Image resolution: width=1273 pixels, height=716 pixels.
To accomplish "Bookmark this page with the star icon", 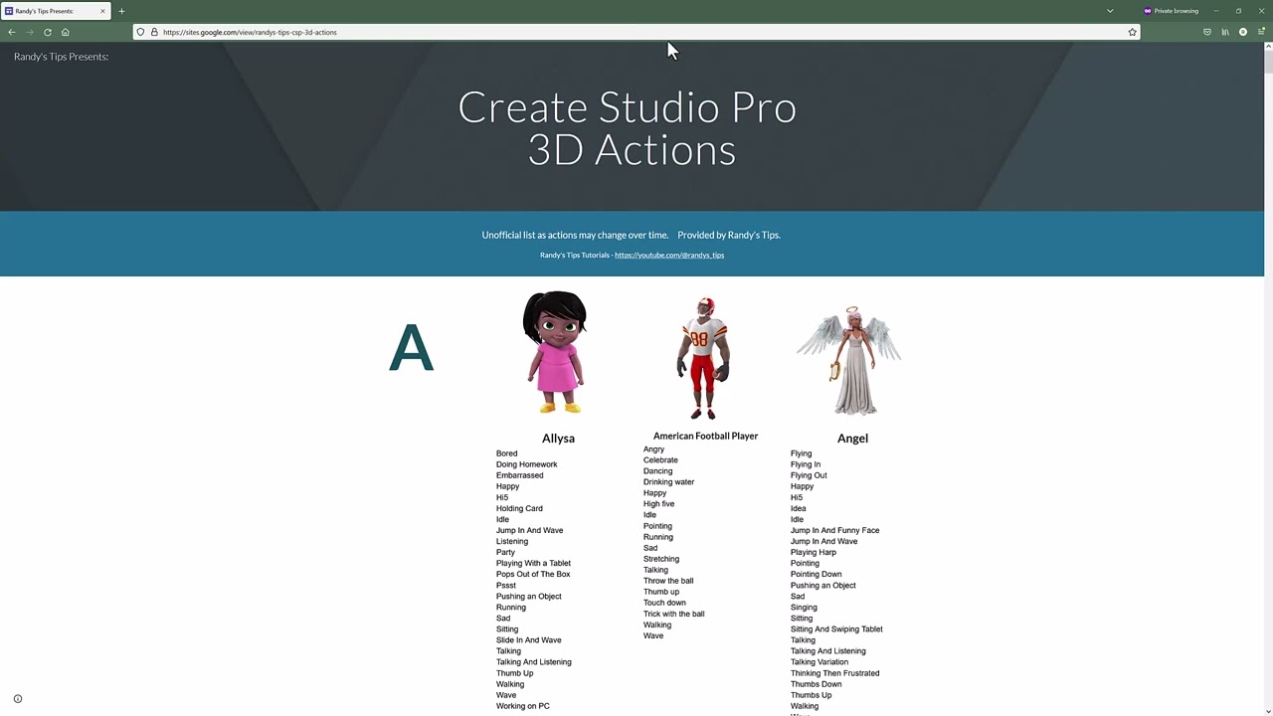I will 1132,32.
